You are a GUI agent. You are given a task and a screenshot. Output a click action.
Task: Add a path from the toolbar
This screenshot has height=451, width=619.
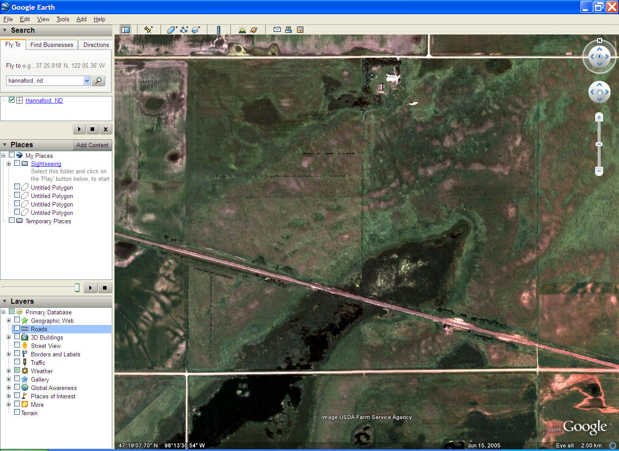click(184, 30)
